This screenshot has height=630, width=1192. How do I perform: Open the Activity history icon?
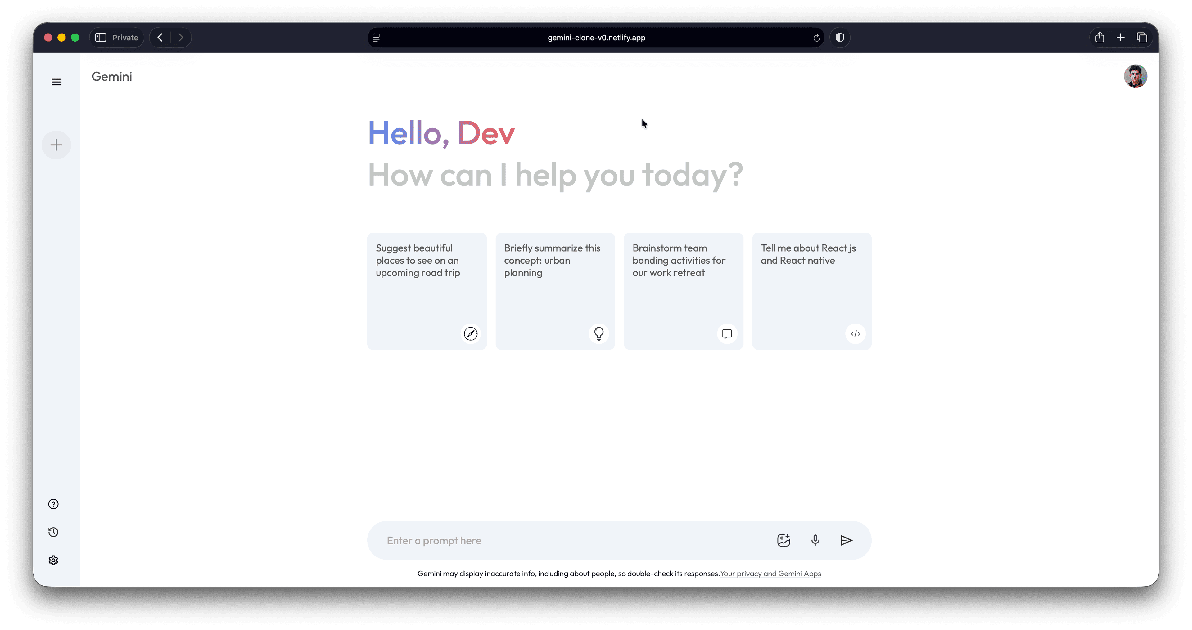click(53, 532)
